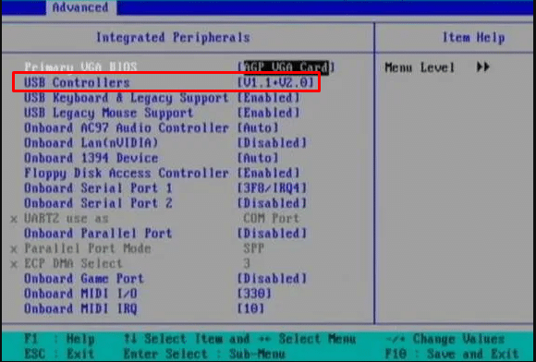536x362 pixels.
Task: Change the MIDI IRQ 10 value
Action: pos(251,308)
